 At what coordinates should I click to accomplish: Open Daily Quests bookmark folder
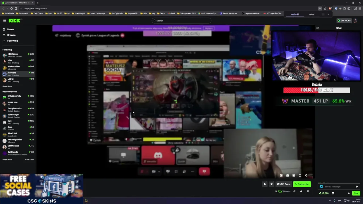click(37, 13)
